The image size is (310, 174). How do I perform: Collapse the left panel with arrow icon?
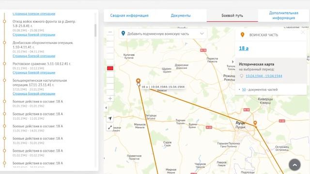pos(106,108)
